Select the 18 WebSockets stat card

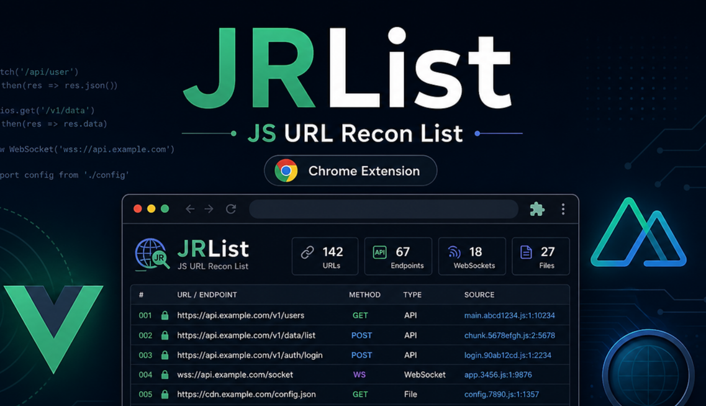point(472,256)
